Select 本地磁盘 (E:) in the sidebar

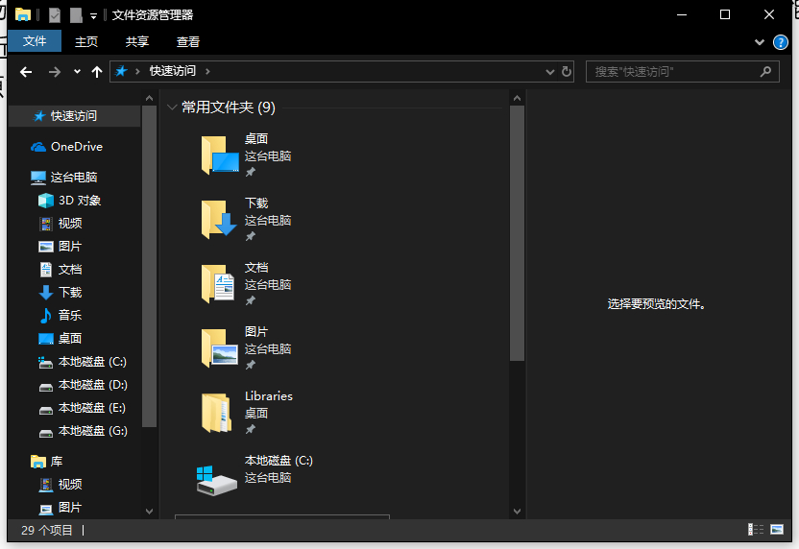point(92,408)
